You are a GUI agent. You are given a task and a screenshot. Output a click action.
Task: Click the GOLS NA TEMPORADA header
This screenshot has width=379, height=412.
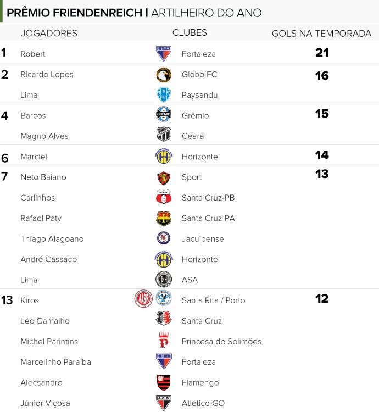click(321, 34)
